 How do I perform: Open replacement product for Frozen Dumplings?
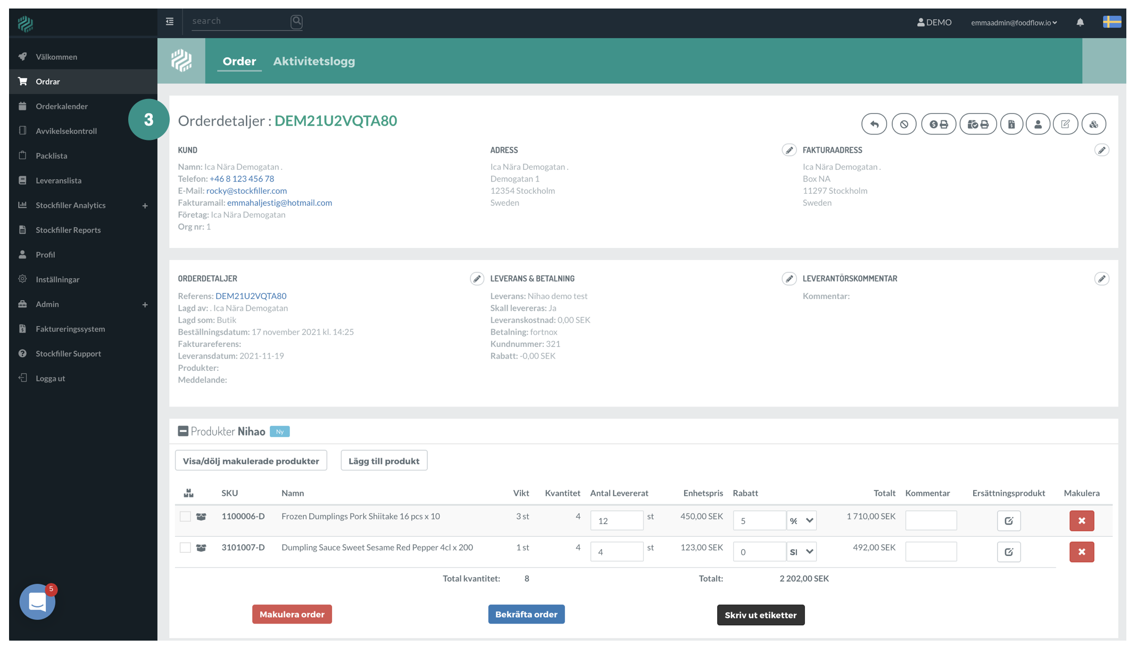pos(1008,521)
